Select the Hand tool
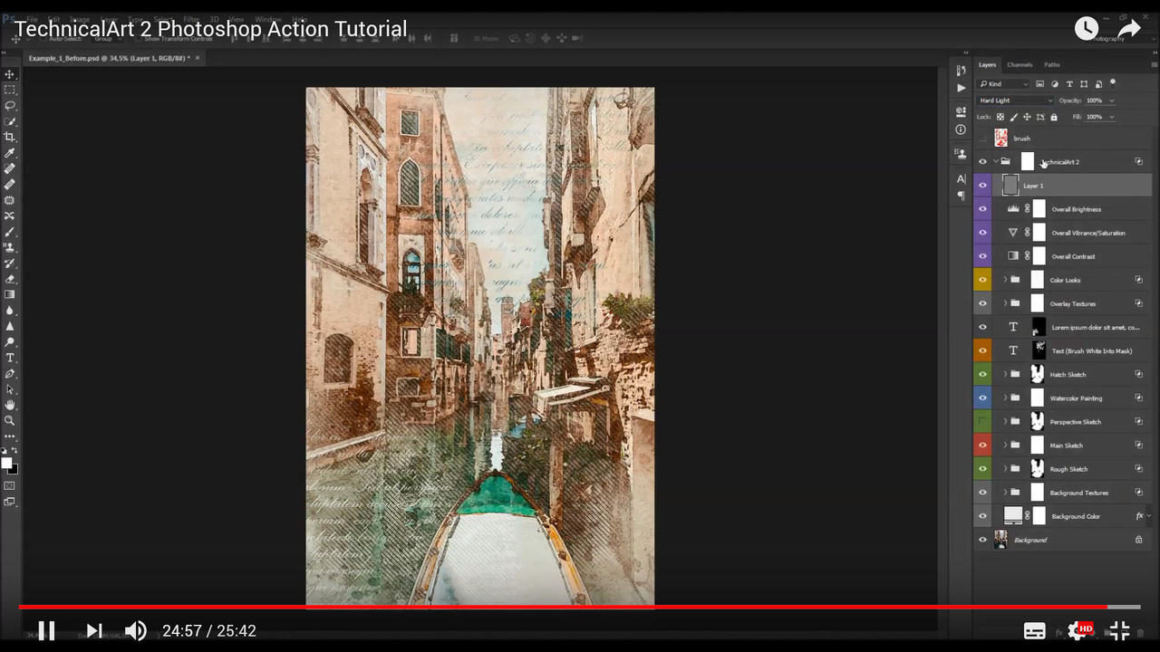This screenshot has width=1160, height=652. [x=10, y=405]
